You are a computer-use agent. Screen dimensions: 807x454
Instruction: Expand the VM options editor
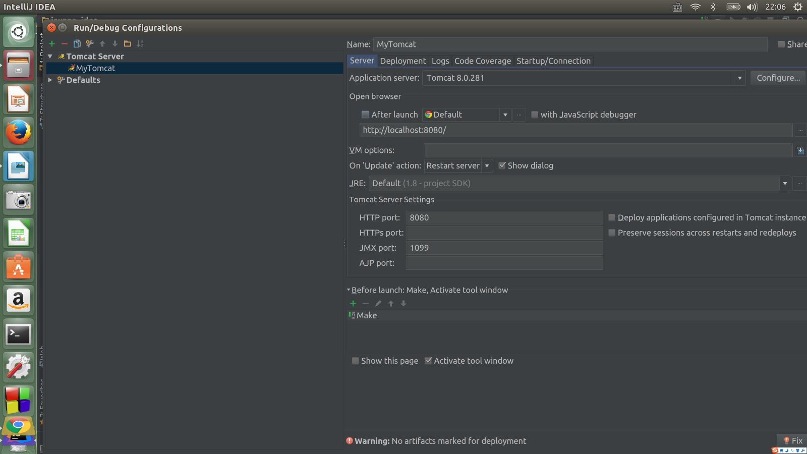800,150
